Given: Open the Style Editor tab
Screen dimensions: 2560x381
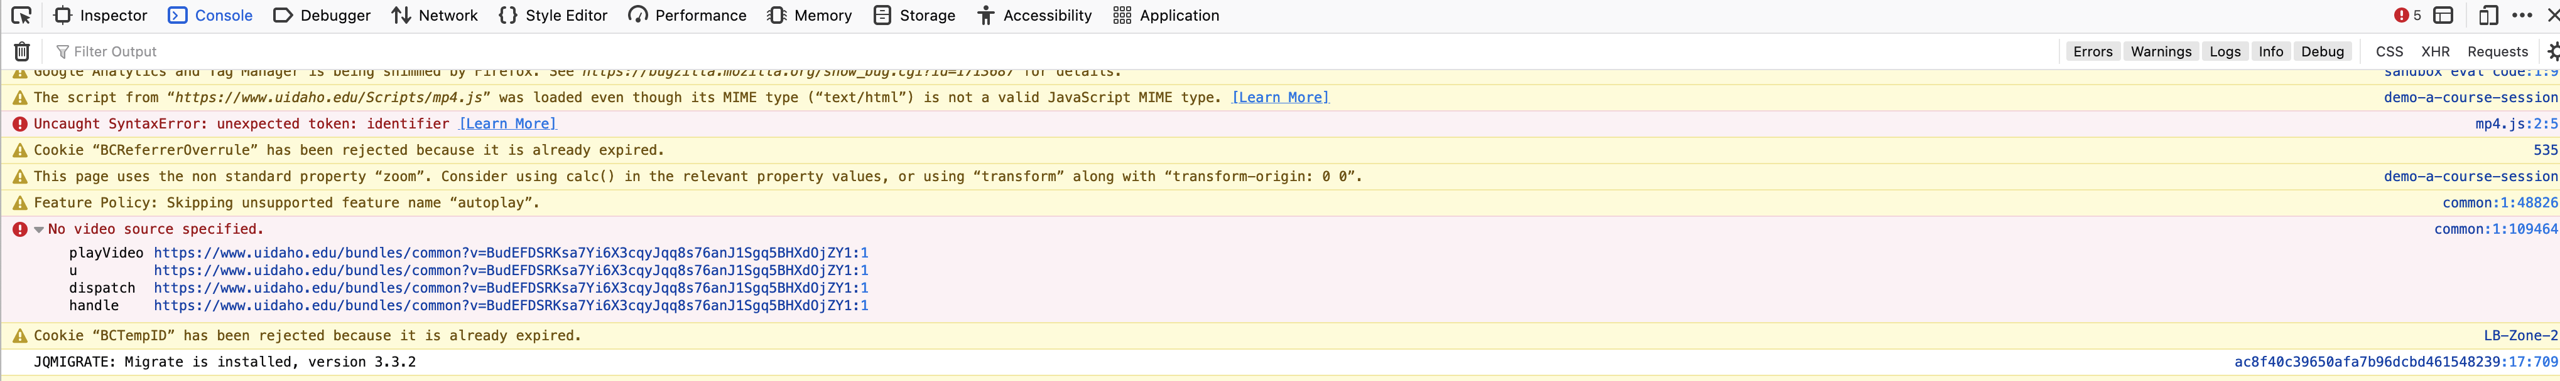Looking at the screenshot, I should [x=553, y=15].
